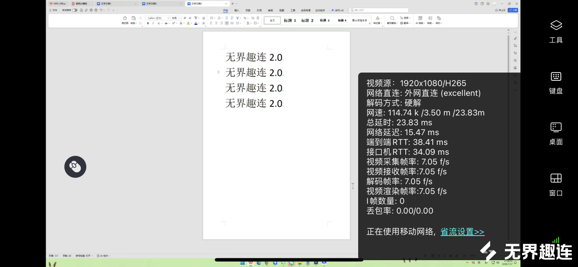Apply the 标题 2 heading style
This screenshot has height=267, width=578.
307,21
